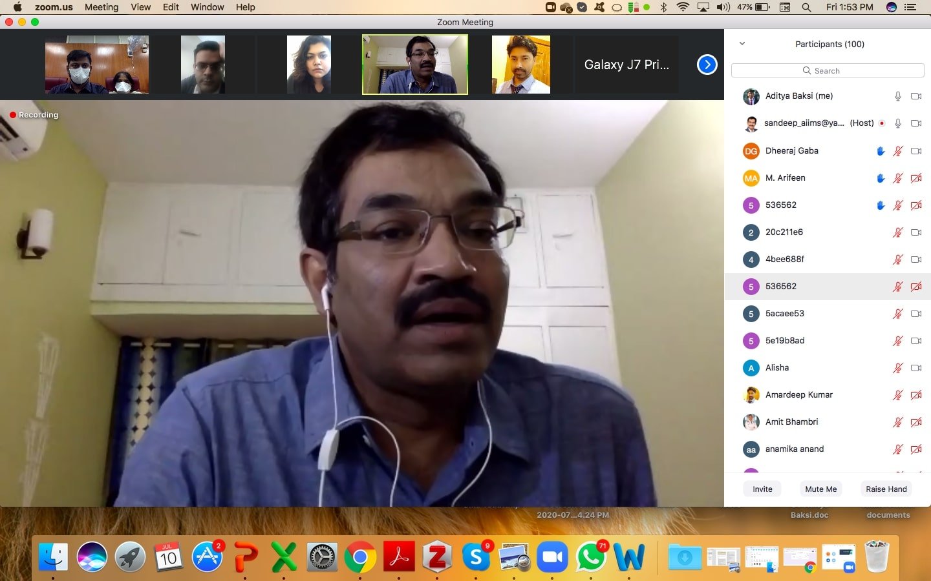Click the Spotlight search icon in menu bar
The image size is (931, 581).
pyautogui.click(x=806, y=7)
